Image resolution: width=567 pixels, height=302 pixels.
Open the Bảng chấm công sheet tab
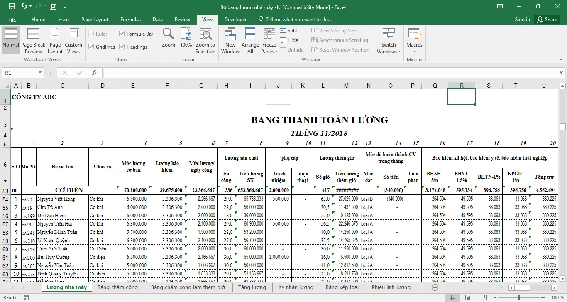pyautogui.click(x=117, y=287)
